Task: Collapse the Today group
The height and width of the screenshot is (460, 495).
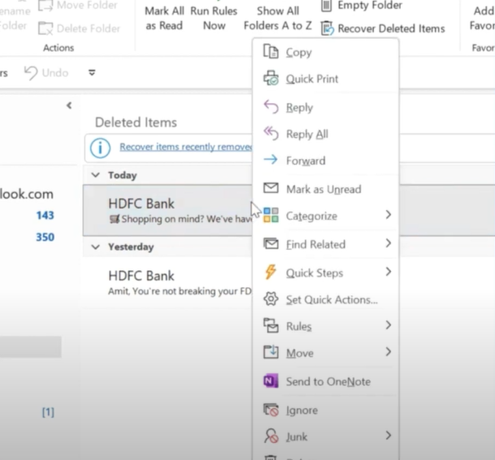Action: point(95,175)
